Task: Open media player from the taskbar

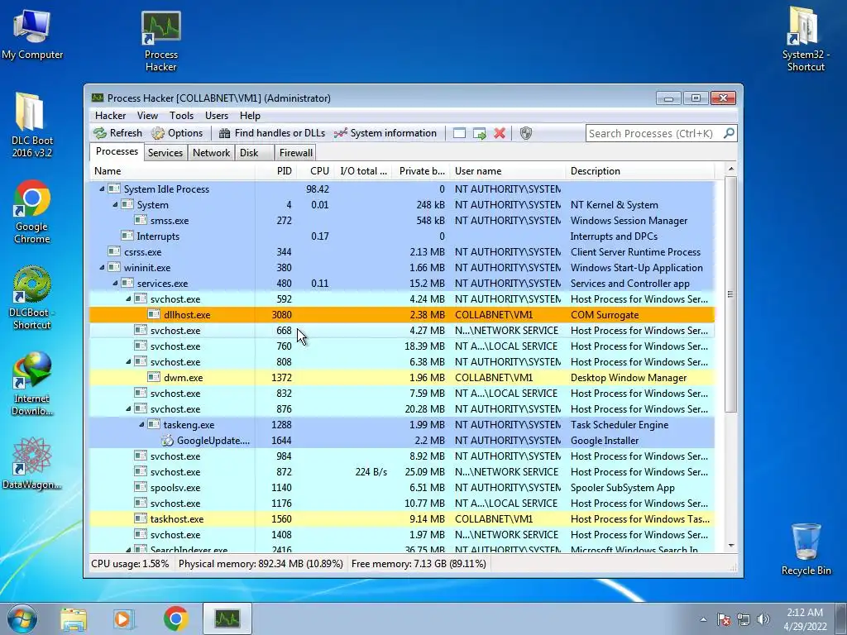Action: (x=124, y=618)
